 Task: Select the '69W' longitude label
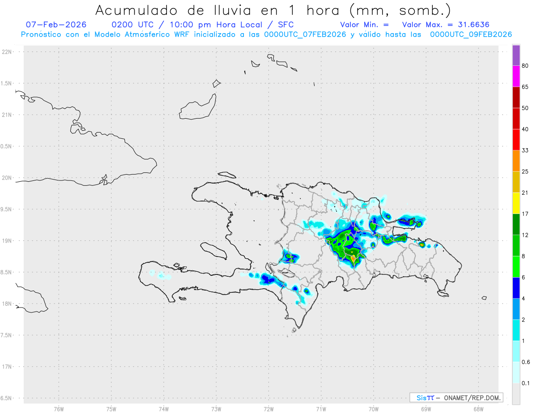click(x=426, y=409)
